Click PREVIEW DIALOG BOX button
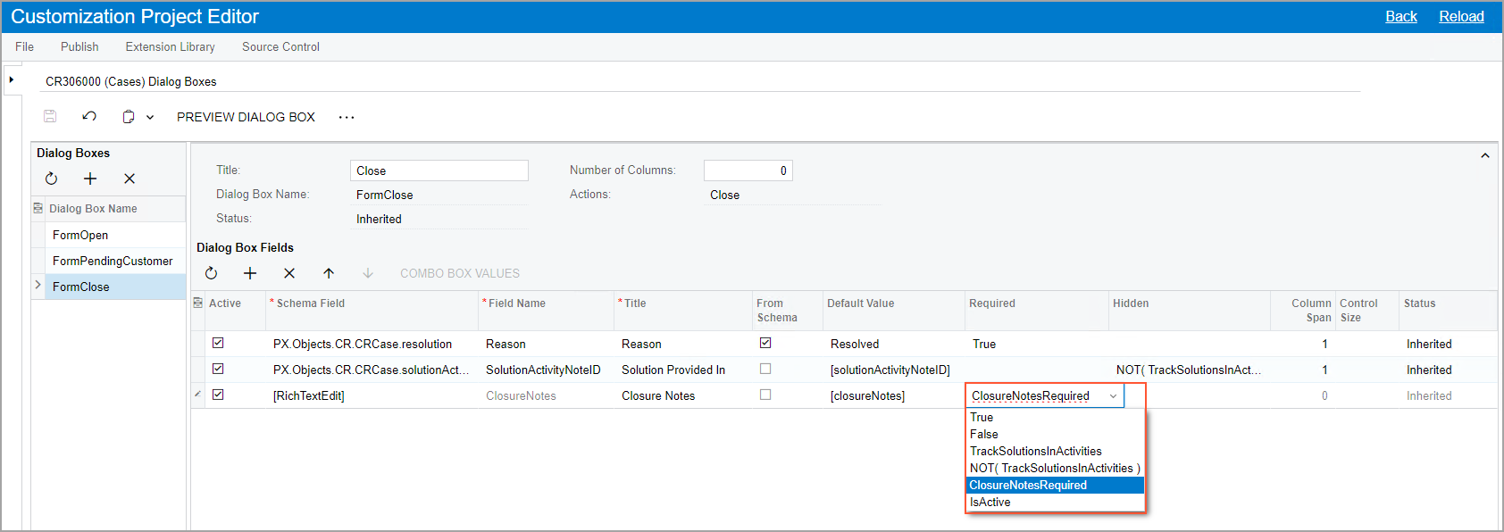 (246, 117)
